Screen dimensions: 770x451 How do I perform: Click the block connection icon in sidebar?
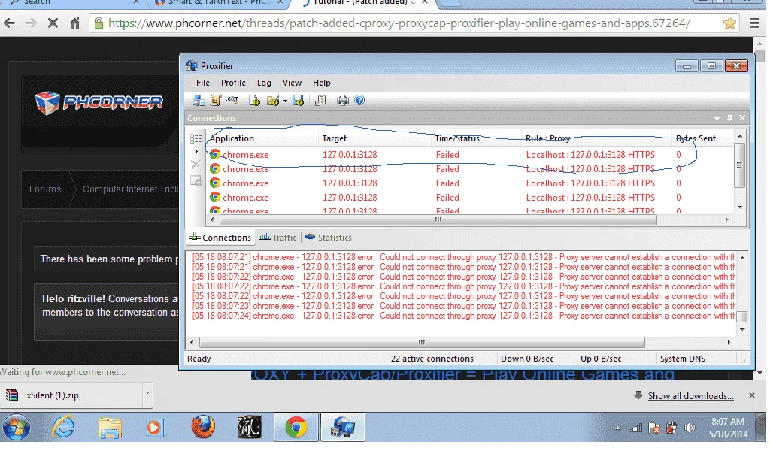click(x=196, y=182)
